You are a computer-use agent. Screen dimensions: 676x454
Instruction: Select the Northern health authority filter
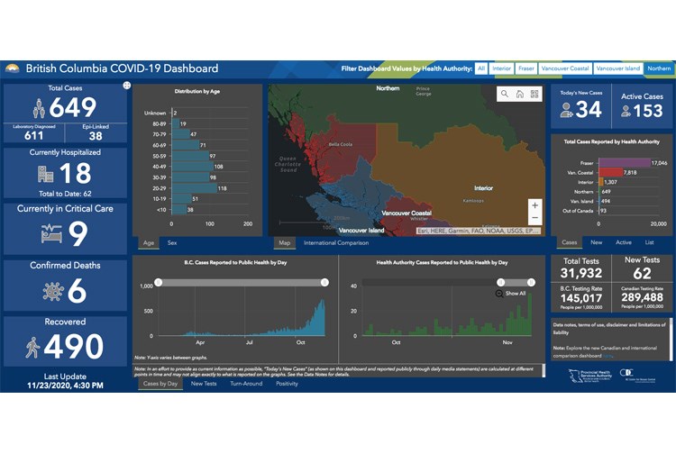659,68
